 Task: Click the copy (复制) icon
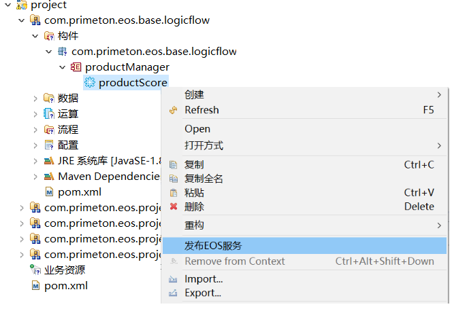(173, 164)
